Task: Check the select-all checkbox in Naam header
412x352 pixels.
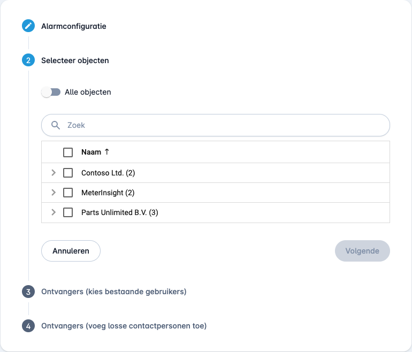Action: coord(68,152)
